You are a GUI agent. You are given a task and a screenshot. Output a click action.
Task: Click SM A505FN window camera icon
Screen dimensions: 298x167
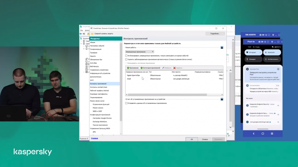(260, 35)
